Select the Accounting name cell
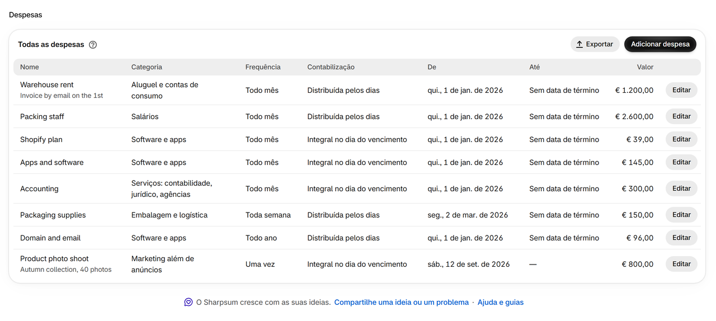 pyautogui.click(x=39, y=188)
